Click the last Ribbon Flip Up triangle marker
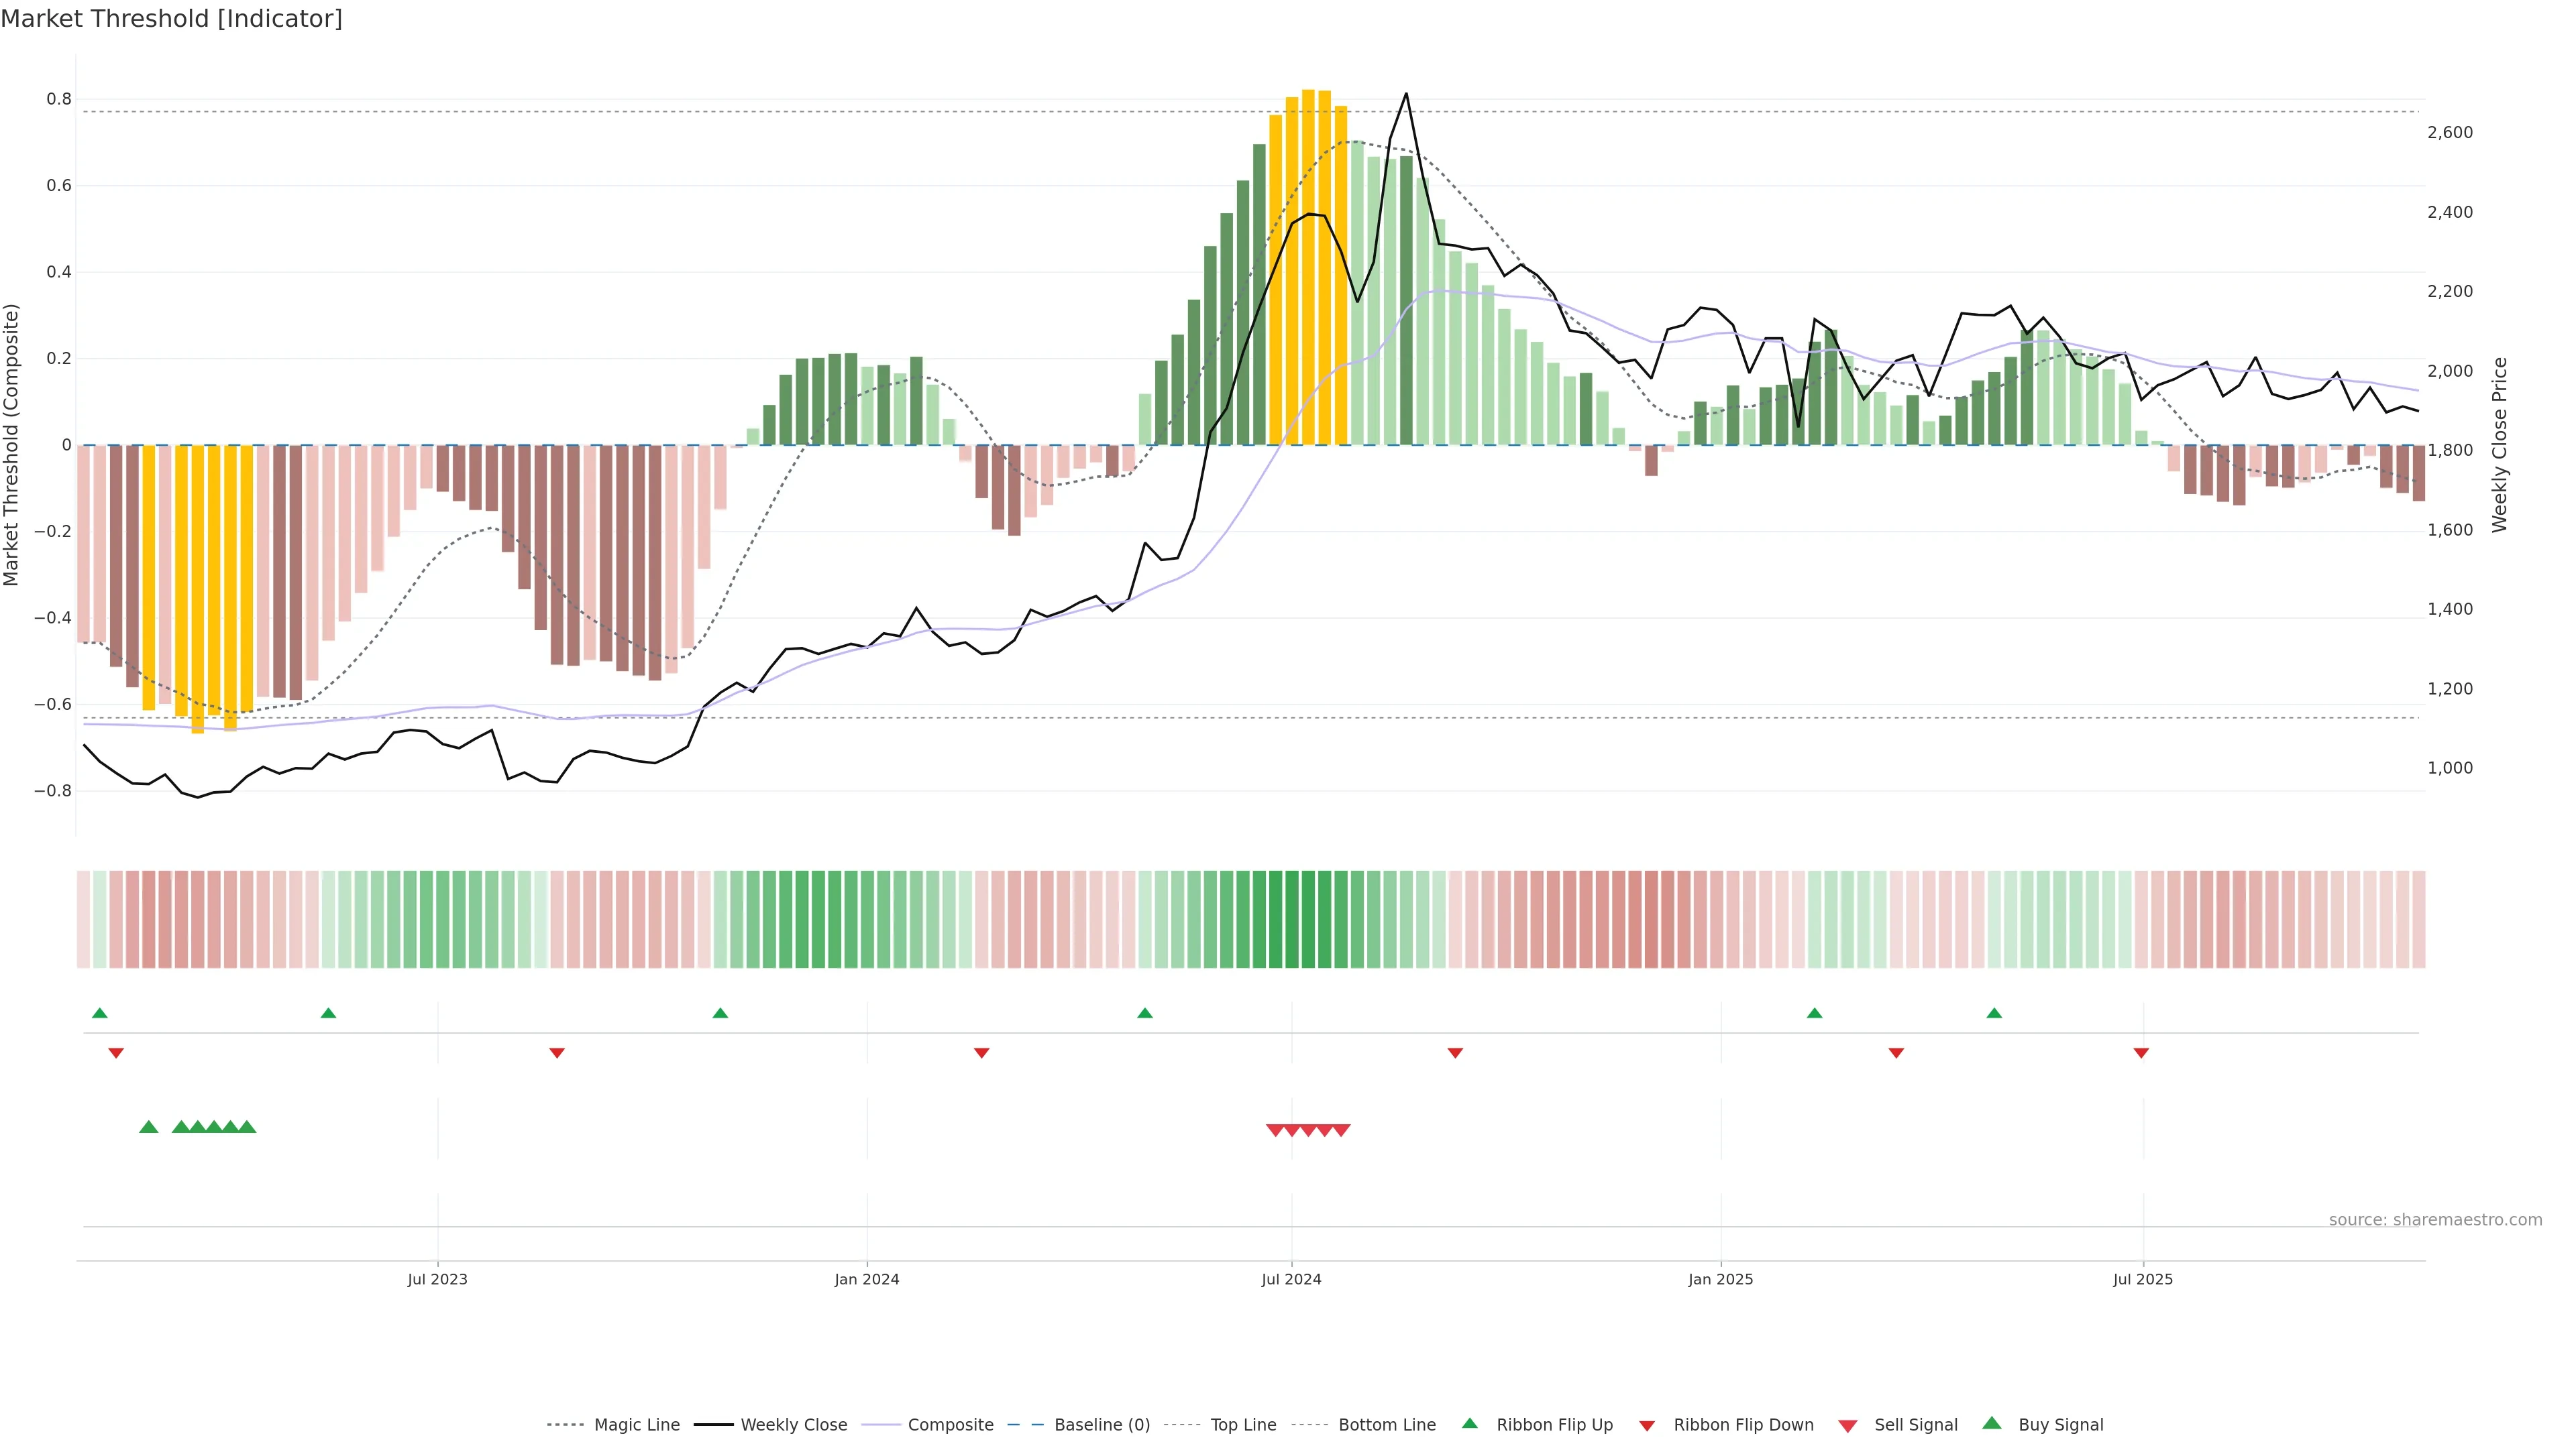Viewport: 2576px width, 1448px height. (1994, 1014)
